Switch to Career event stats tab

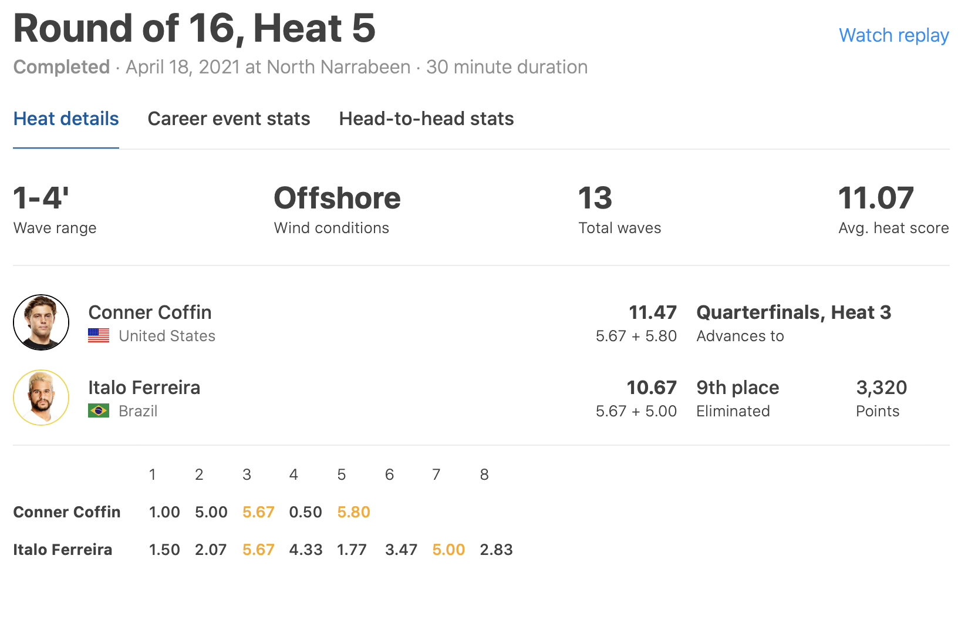pyautogui.click(x=228, y=119)
